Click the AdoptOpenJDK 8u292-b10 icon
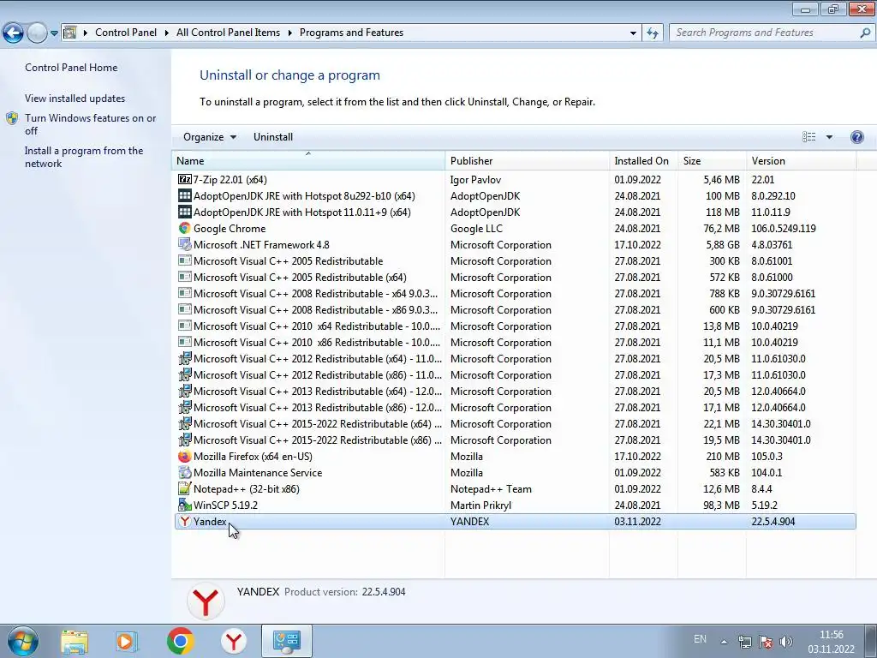This screenshot has height=658, width=877. 185,196
